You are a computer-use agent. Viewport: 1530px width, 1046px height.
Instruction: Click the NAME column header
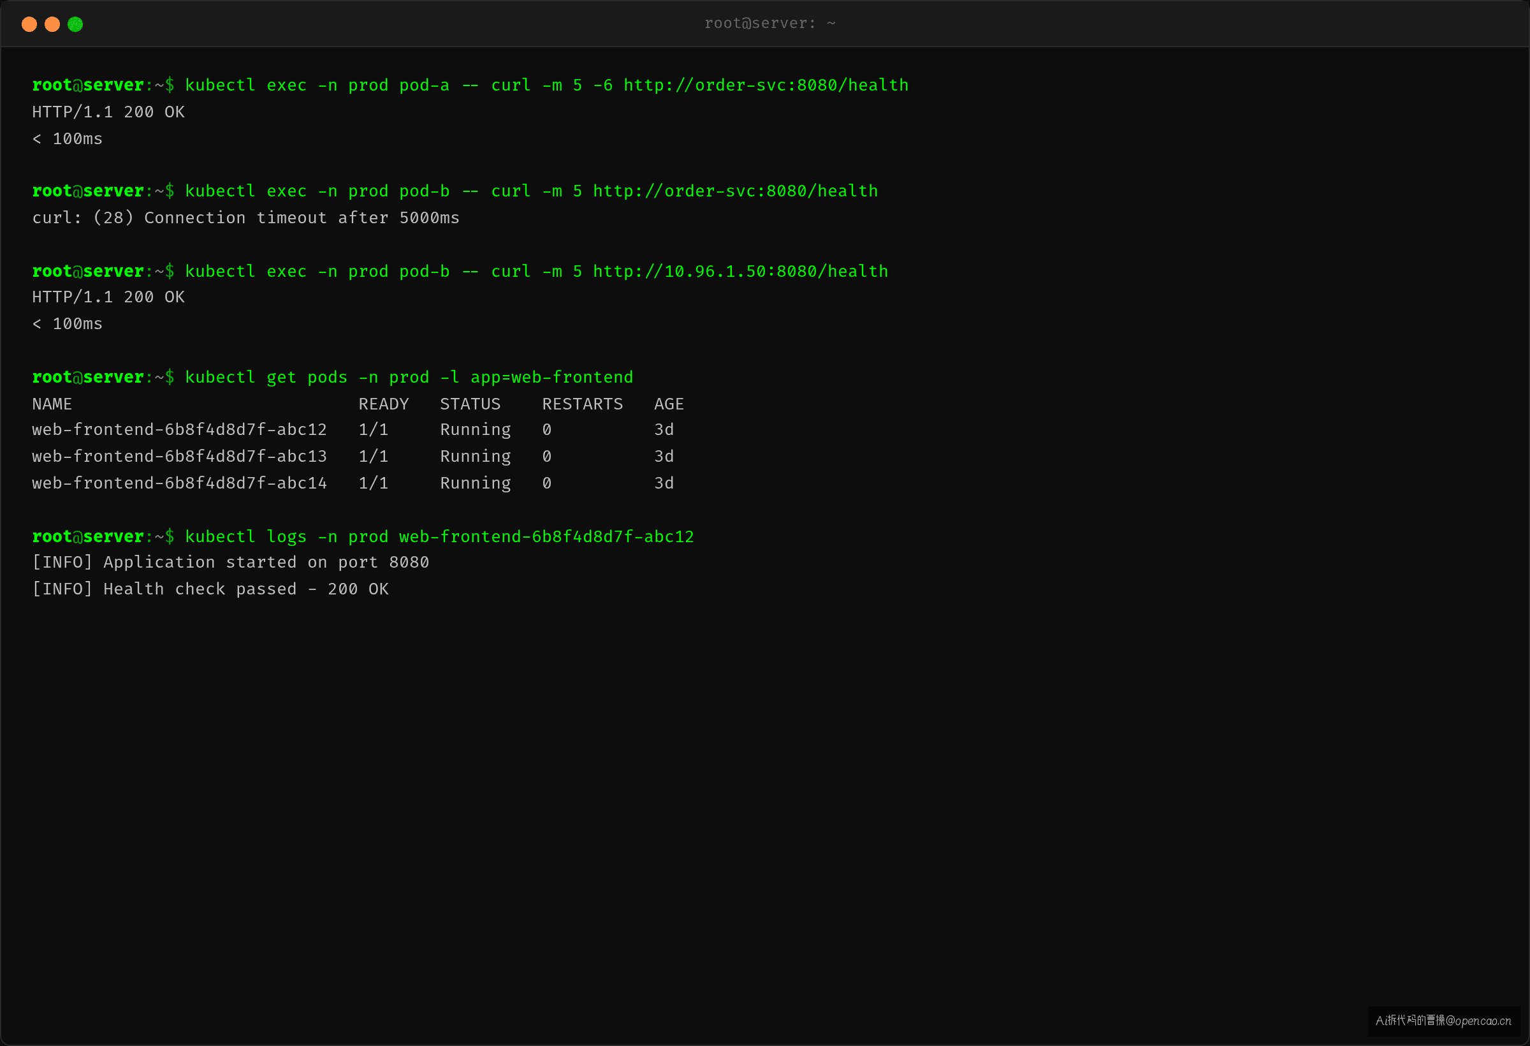click(52, 404)
